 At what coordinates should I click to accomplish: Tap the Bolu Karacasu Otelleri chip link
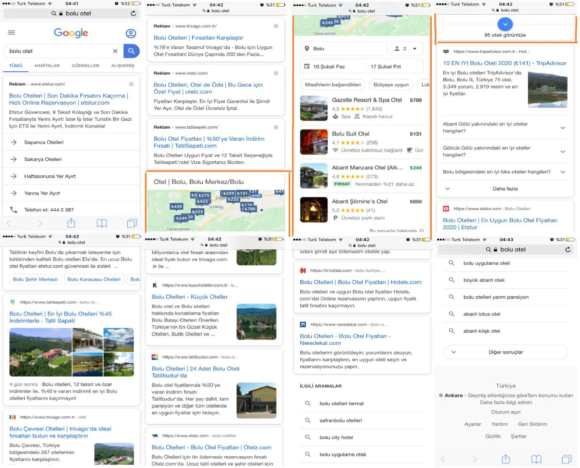94,279
